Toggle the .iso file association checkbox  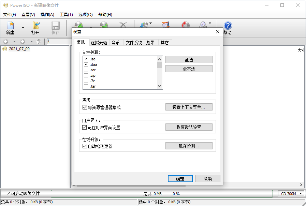[x=86, y=59]
